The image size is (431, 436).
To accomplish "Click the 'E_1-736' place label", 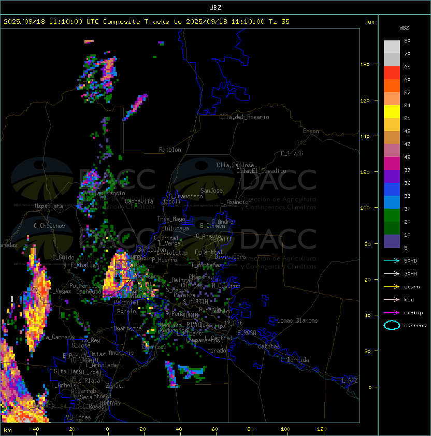I will pos(292,153).
